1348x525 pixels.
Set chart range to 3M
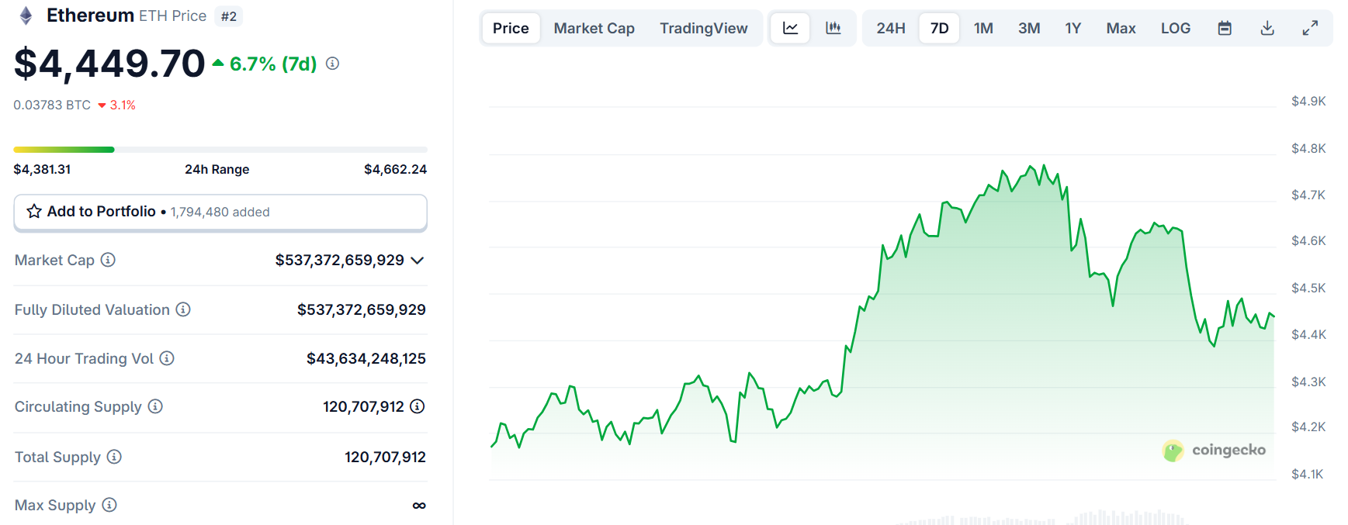point(1029,28)
